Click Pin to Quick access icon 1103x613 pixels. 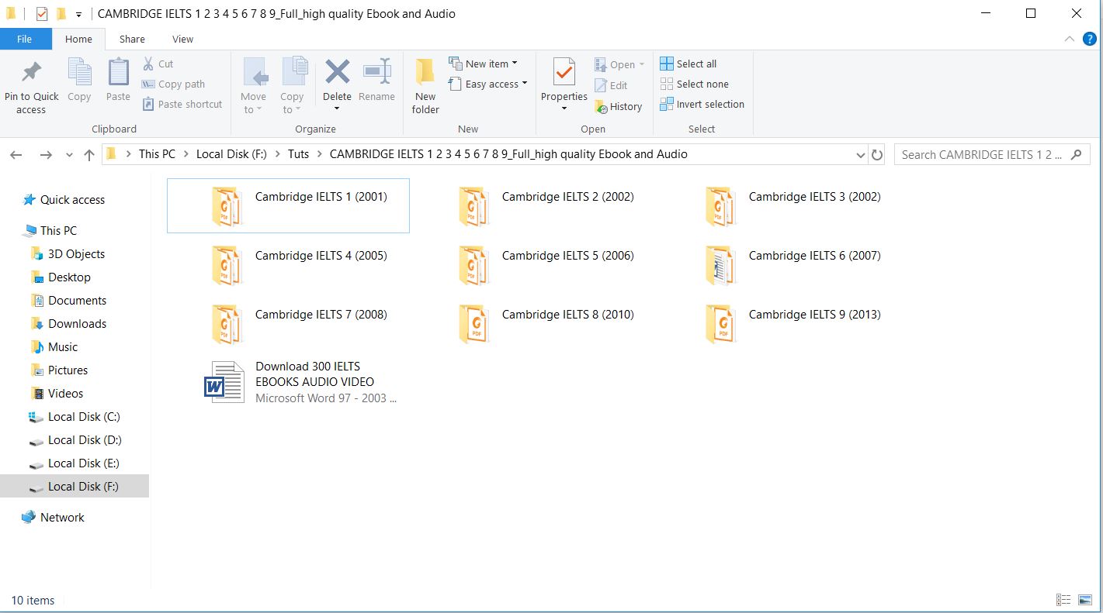pos(31,73)
